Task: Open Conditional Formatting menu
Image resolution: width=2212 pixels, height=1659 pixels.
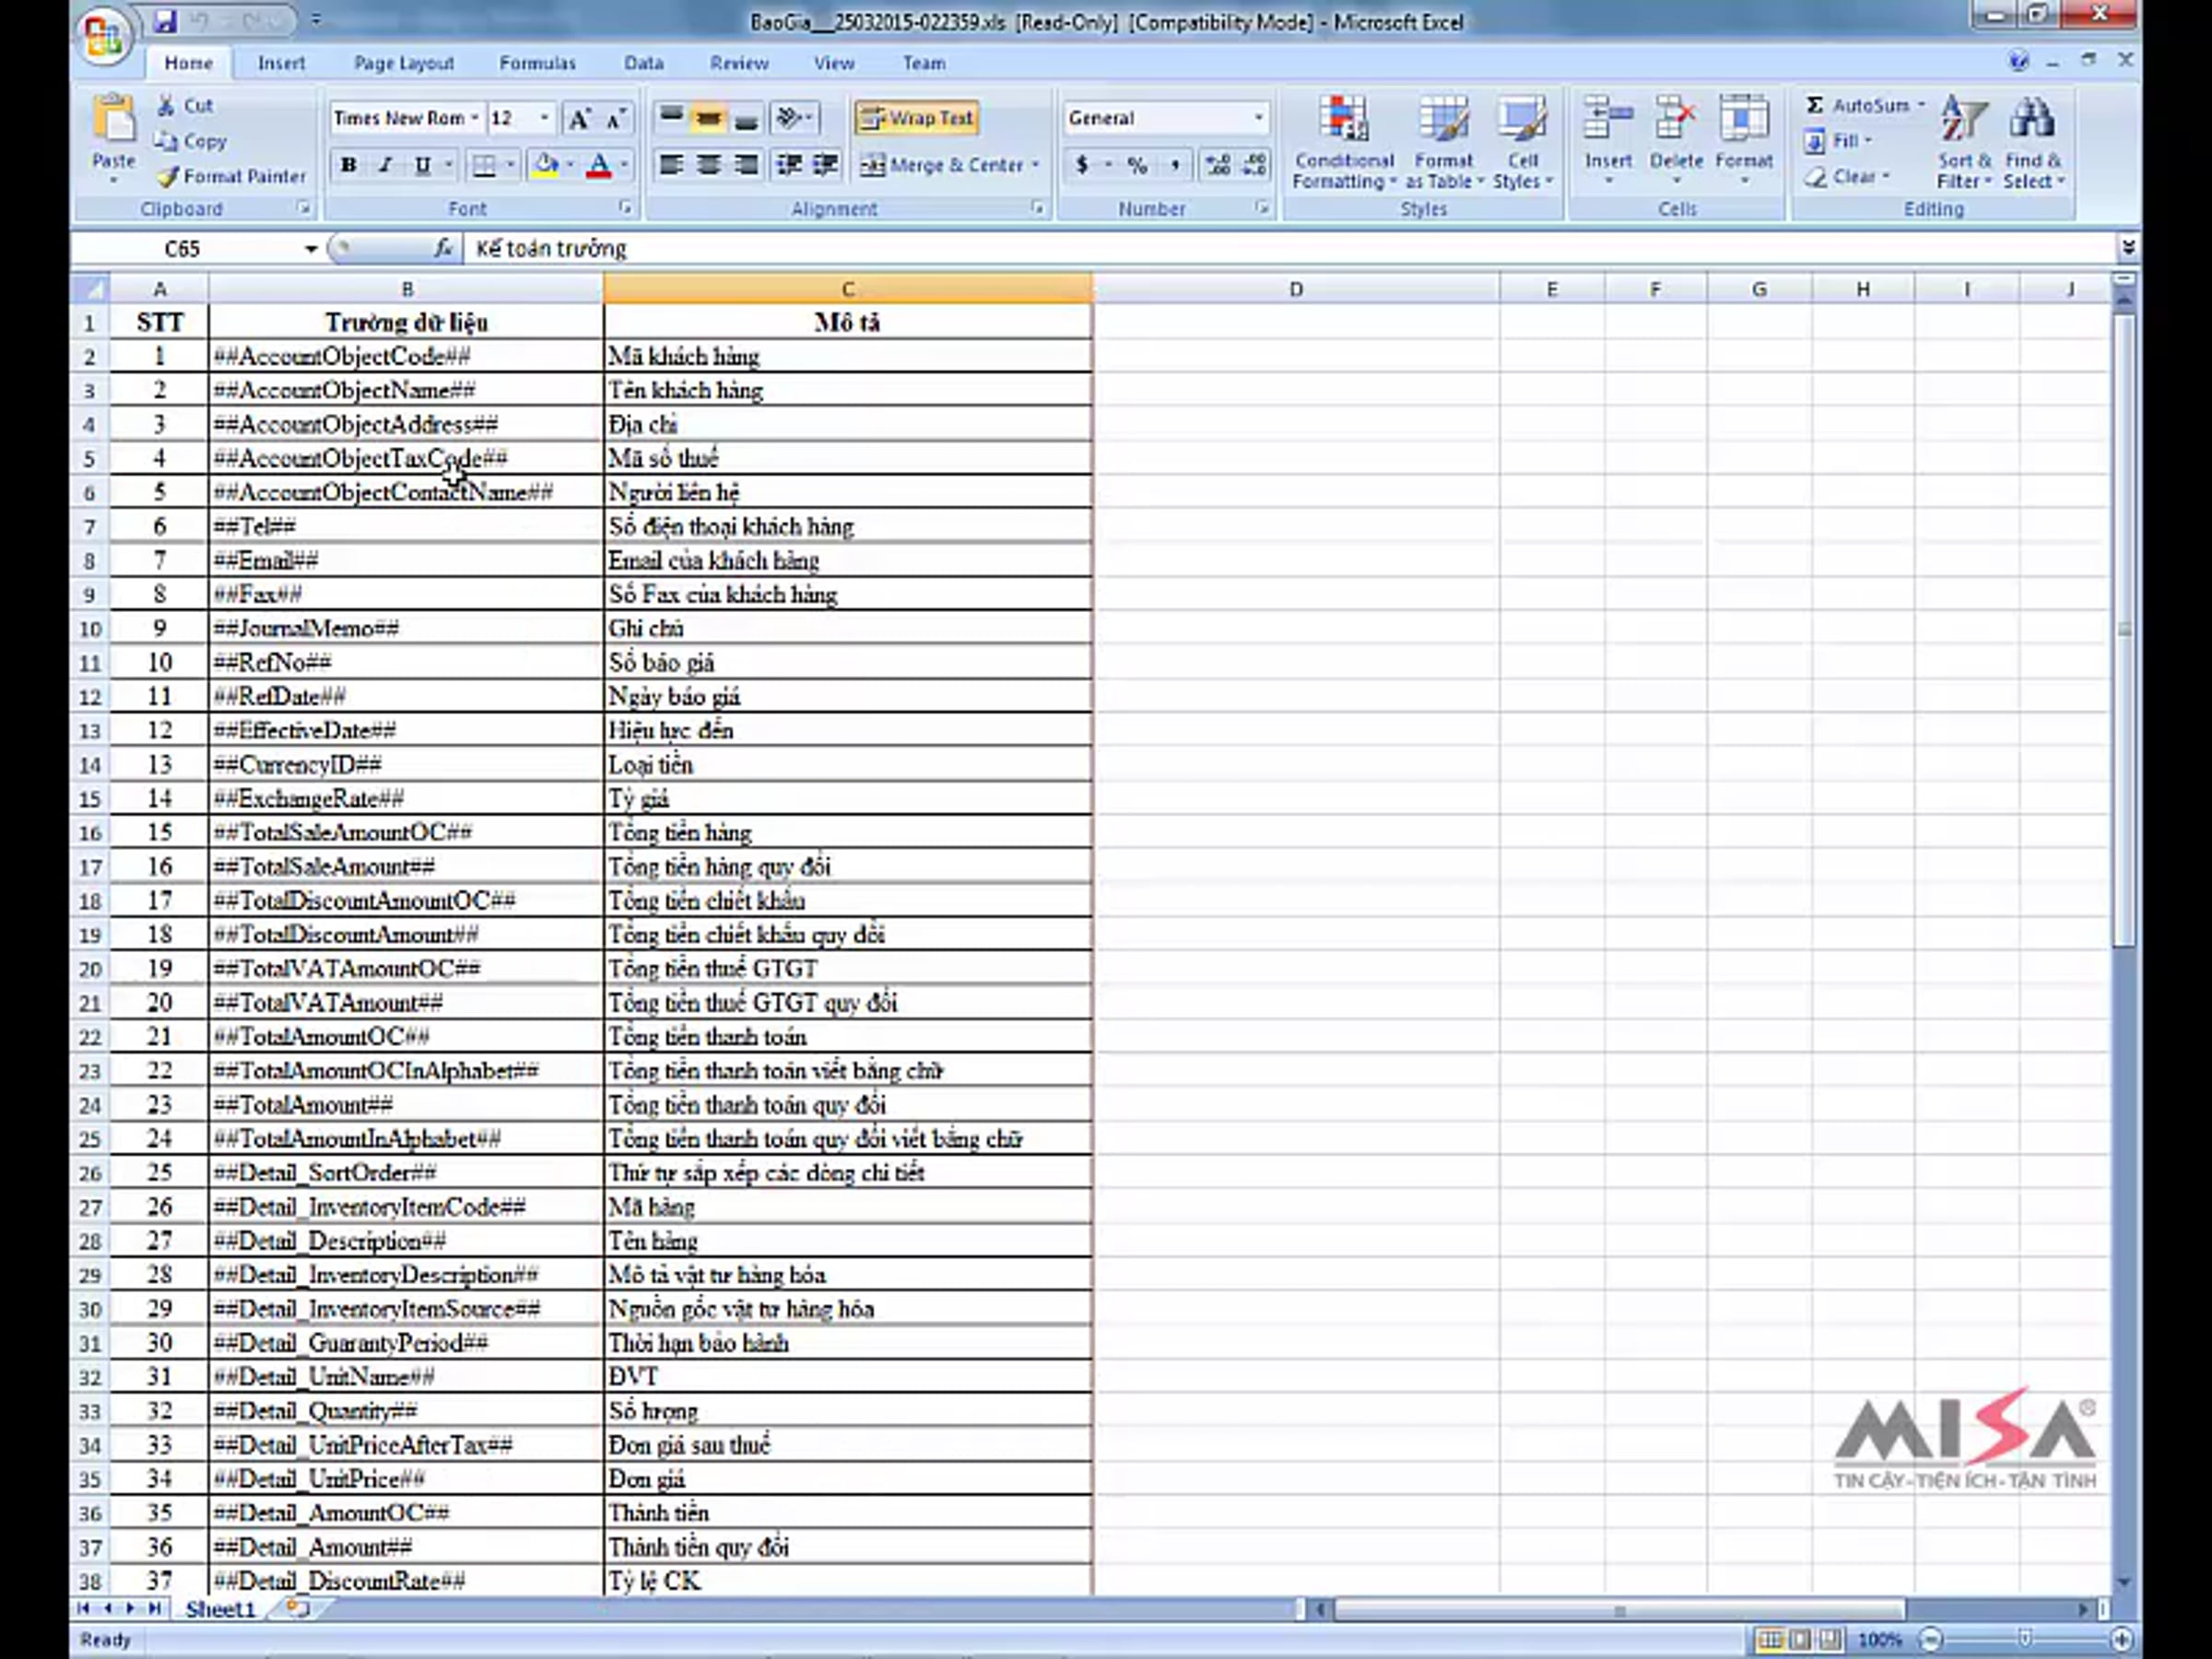Action: click(1344, 141)
